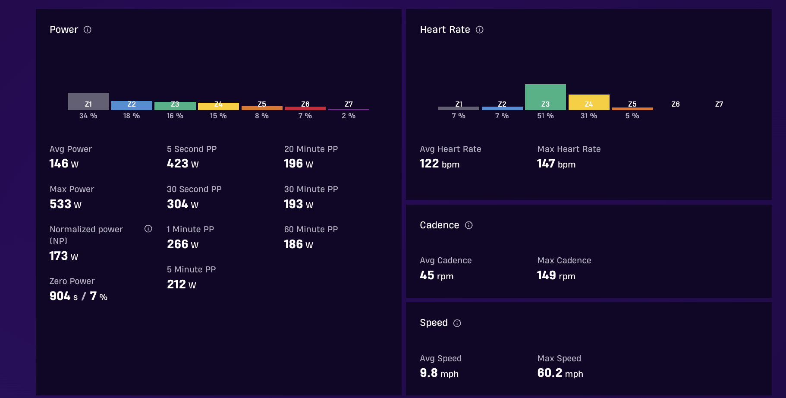This screenshot has height=398, width=786.
Task: Click the 1 Minute PP value 266 W
Action: click(x=183, y=244)
